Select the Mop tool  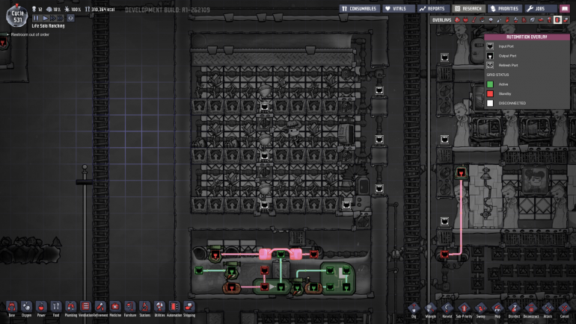(x=497, y=310)
